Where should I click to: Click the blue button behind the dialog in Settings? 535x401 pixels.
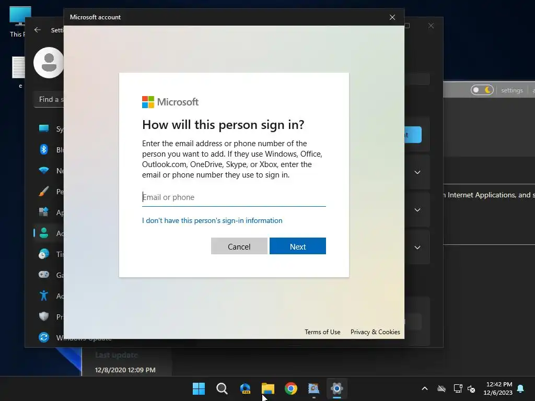point(413,135)
